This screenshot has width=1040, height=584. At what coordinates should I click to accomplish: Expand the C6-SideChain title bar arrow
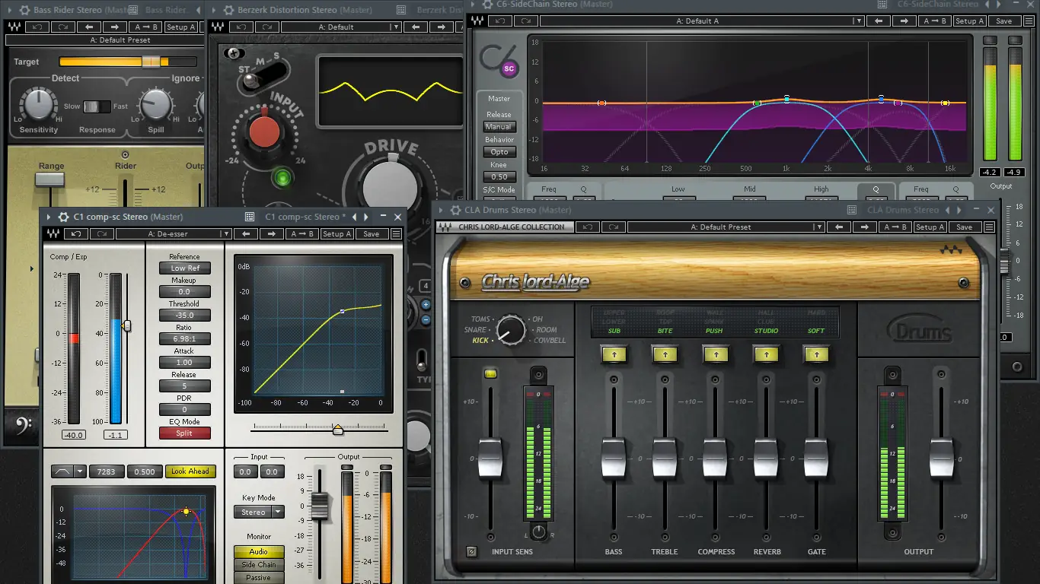pos(473,4)
